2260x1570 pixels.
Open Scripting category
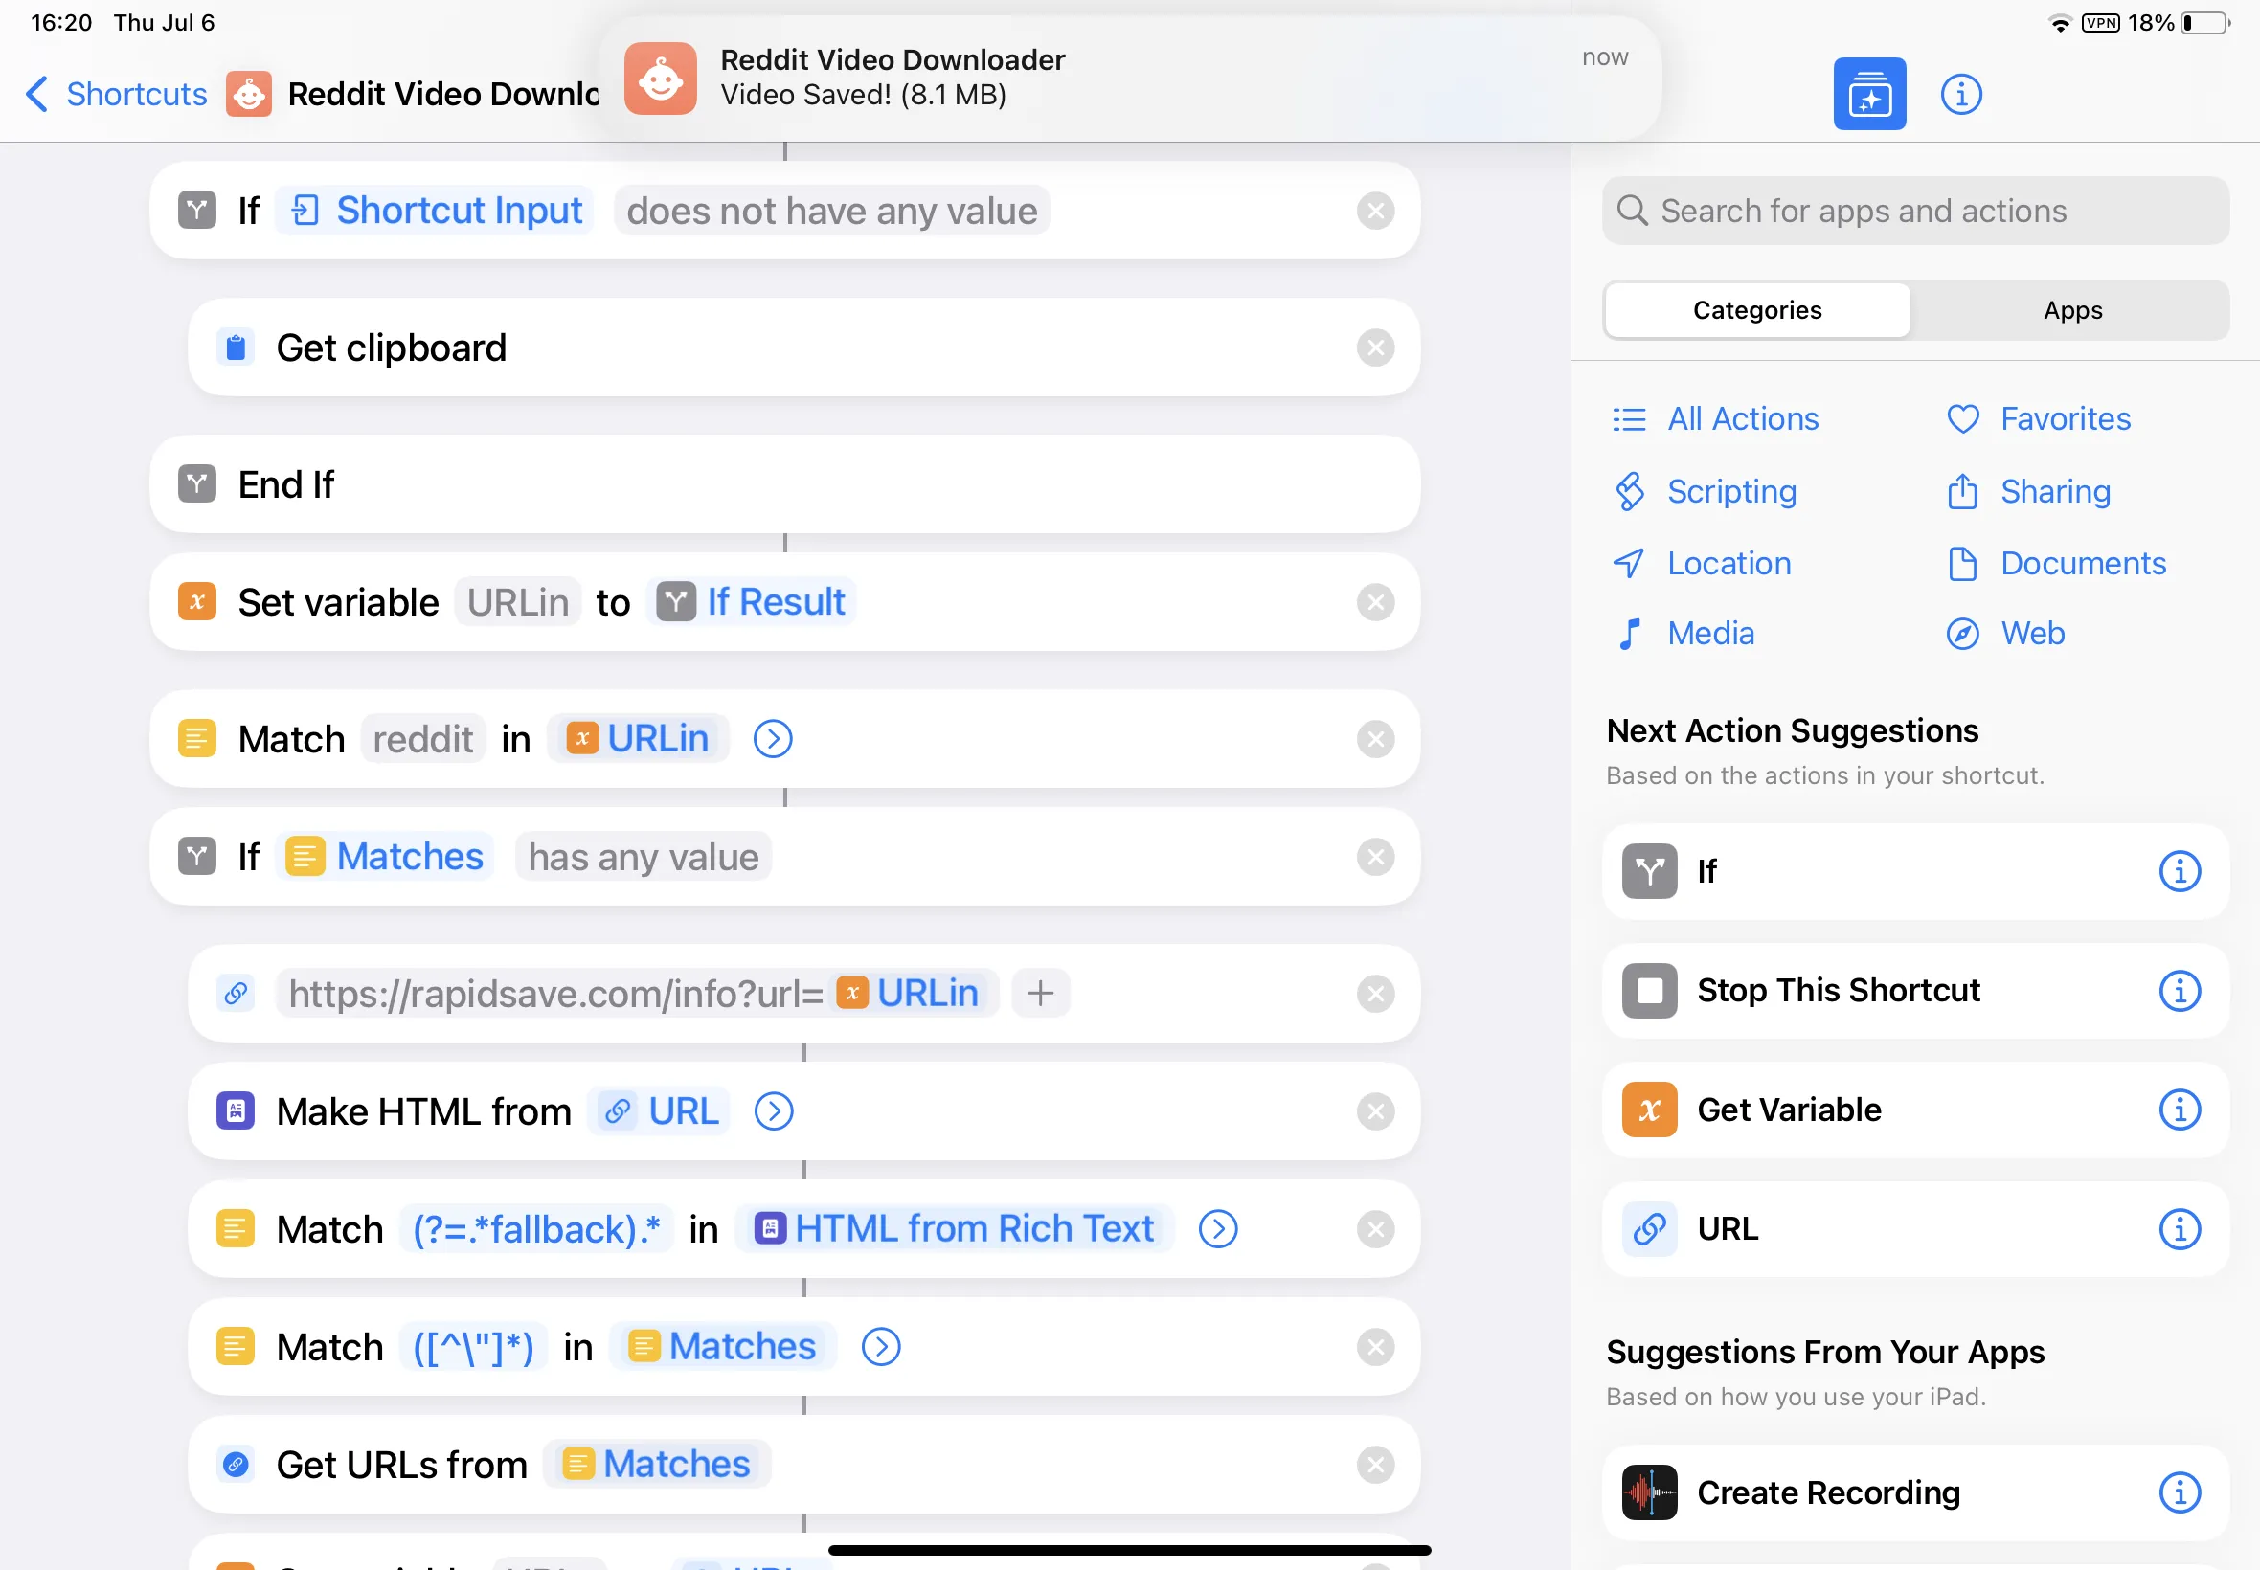[x=1705, y=491]
